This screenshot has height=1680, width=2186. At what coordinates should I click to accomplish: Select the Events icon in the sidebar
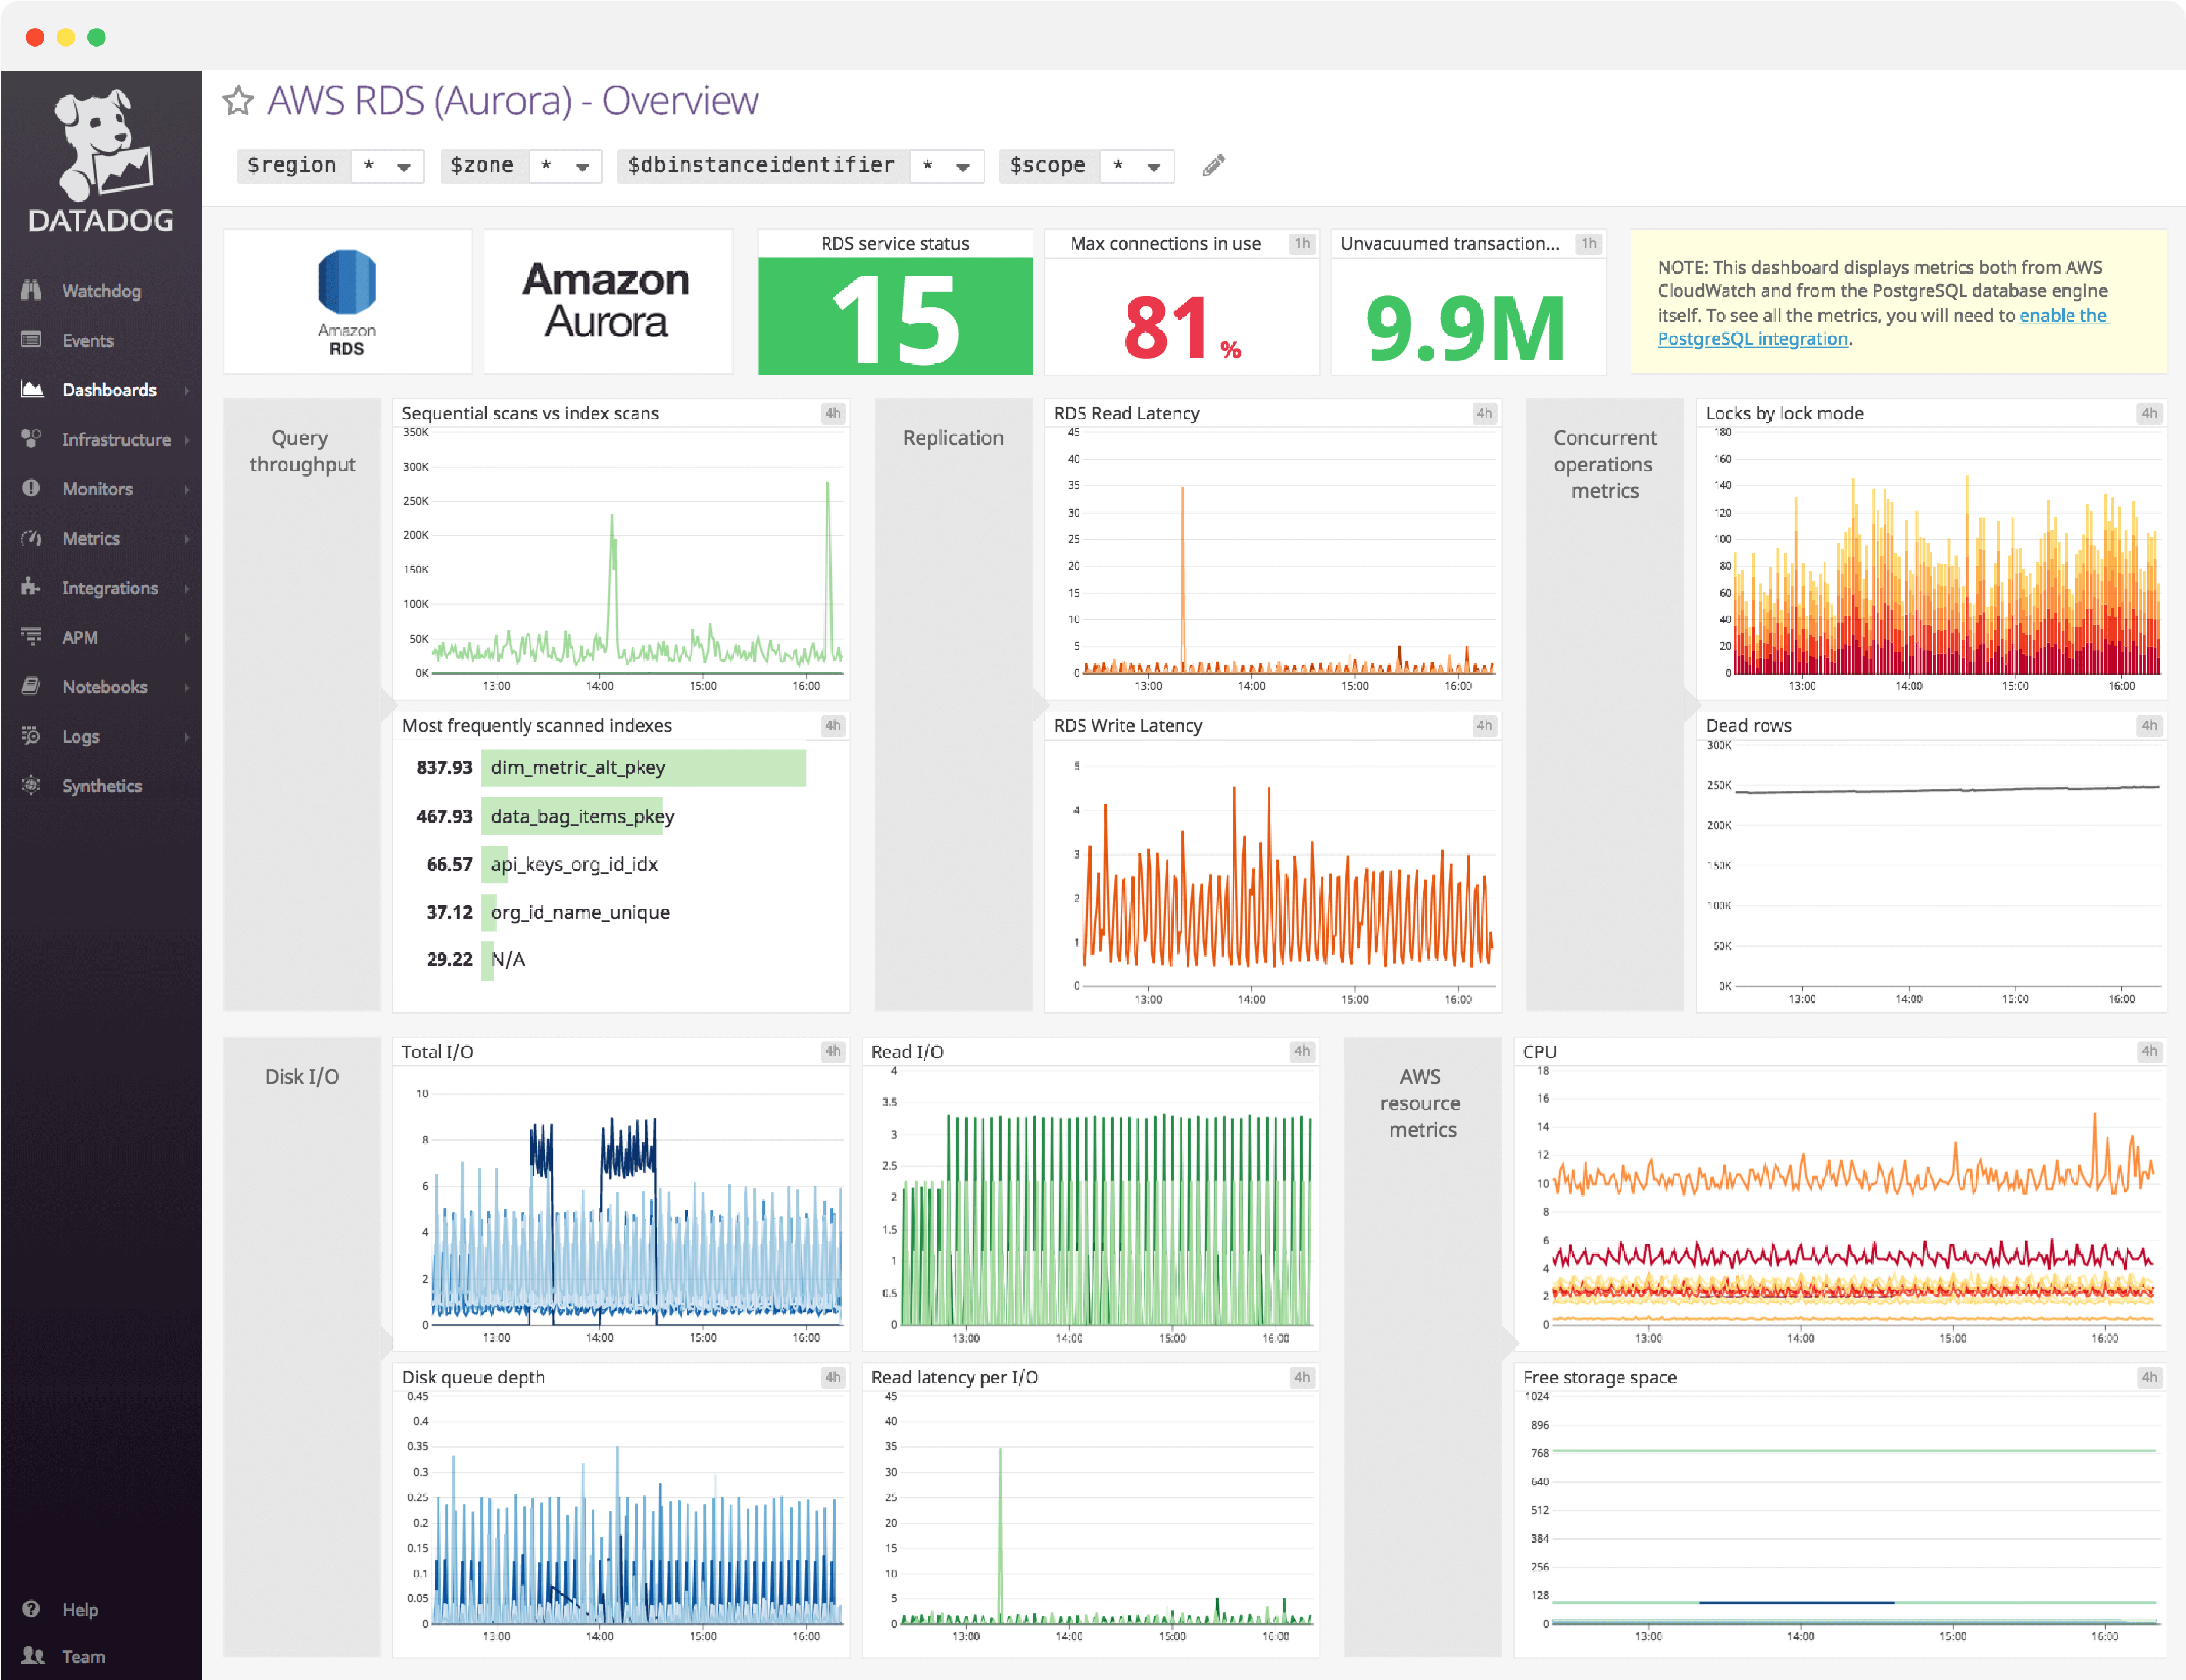tap(33, 340)
